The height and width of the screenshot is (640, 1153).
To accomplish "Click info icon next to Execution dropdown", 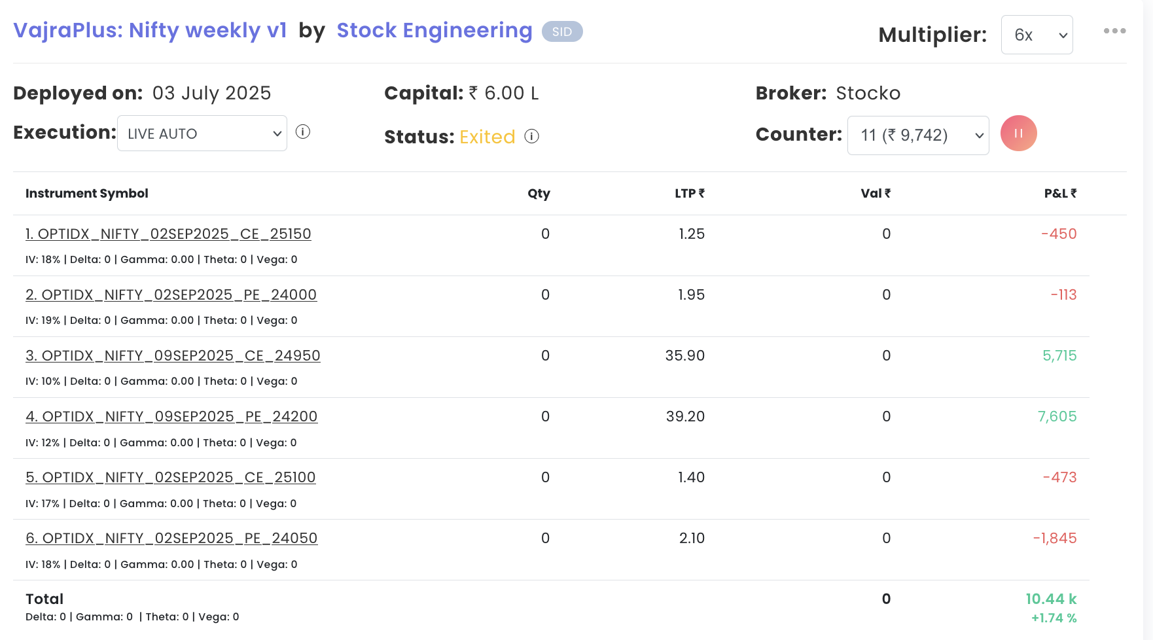I will click(x=302, y=132).
